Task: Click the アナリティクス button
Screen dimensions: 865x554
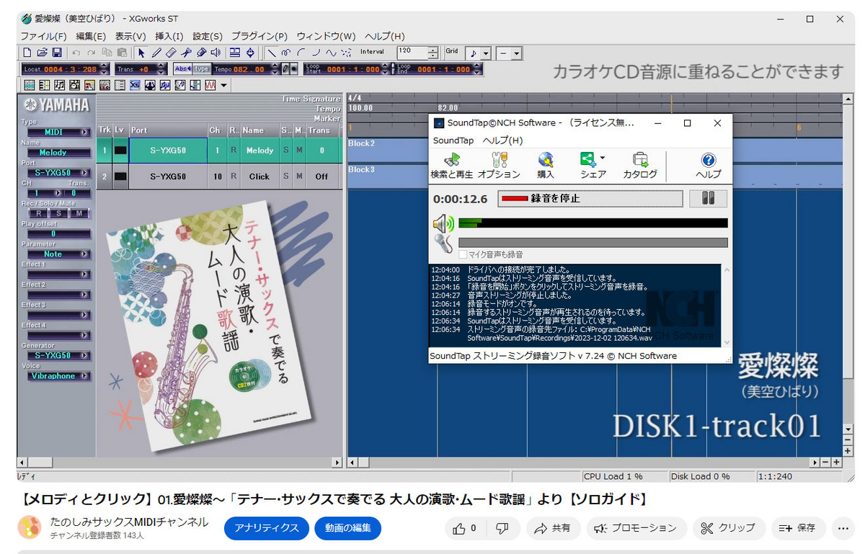Action: [x=266, y=528]
